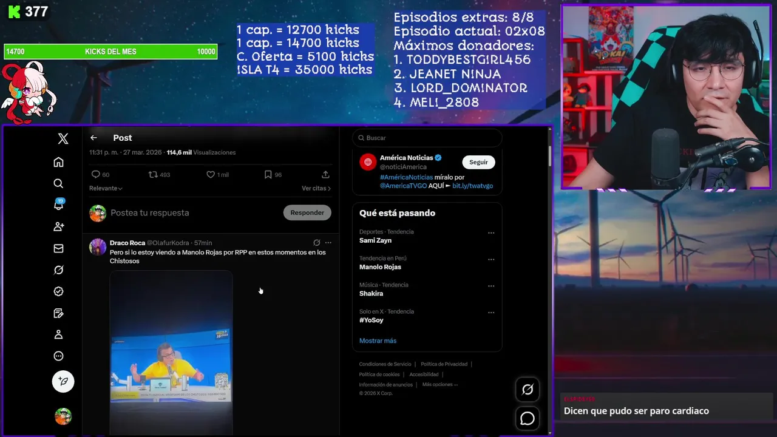Click 114,6 mil Visualizaciones count

(201, 152)
